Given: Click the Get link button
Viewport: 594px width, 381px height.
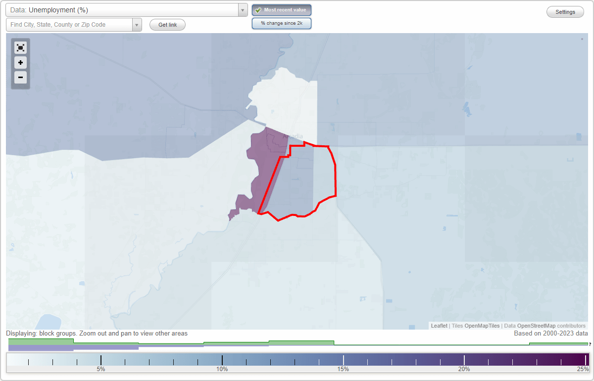Looking at the screenshot, I should (167, 25).
